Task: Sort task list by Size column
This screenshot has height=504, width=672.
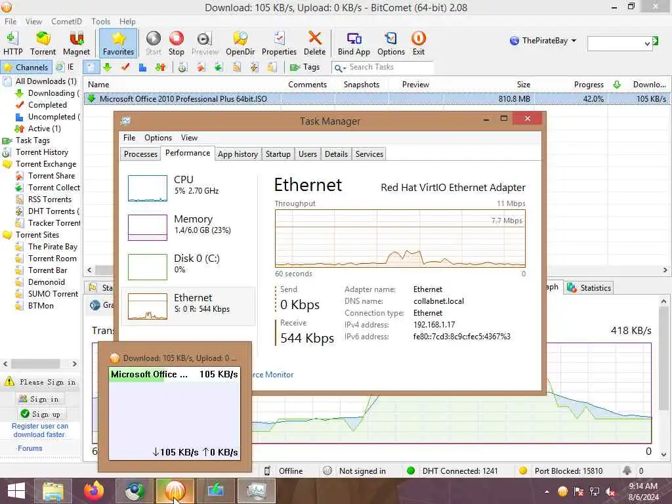Action: tap(523, 85)
